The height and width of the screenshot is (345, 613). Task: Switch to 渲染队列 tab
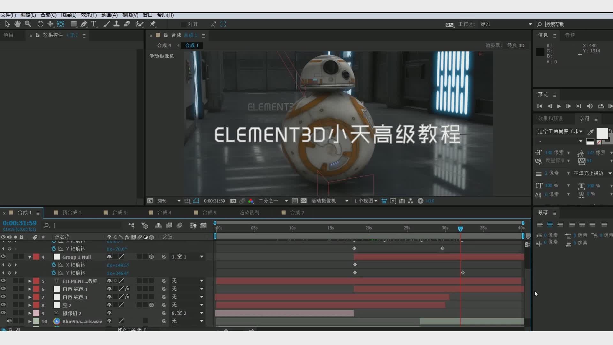(x=249, y=212)
